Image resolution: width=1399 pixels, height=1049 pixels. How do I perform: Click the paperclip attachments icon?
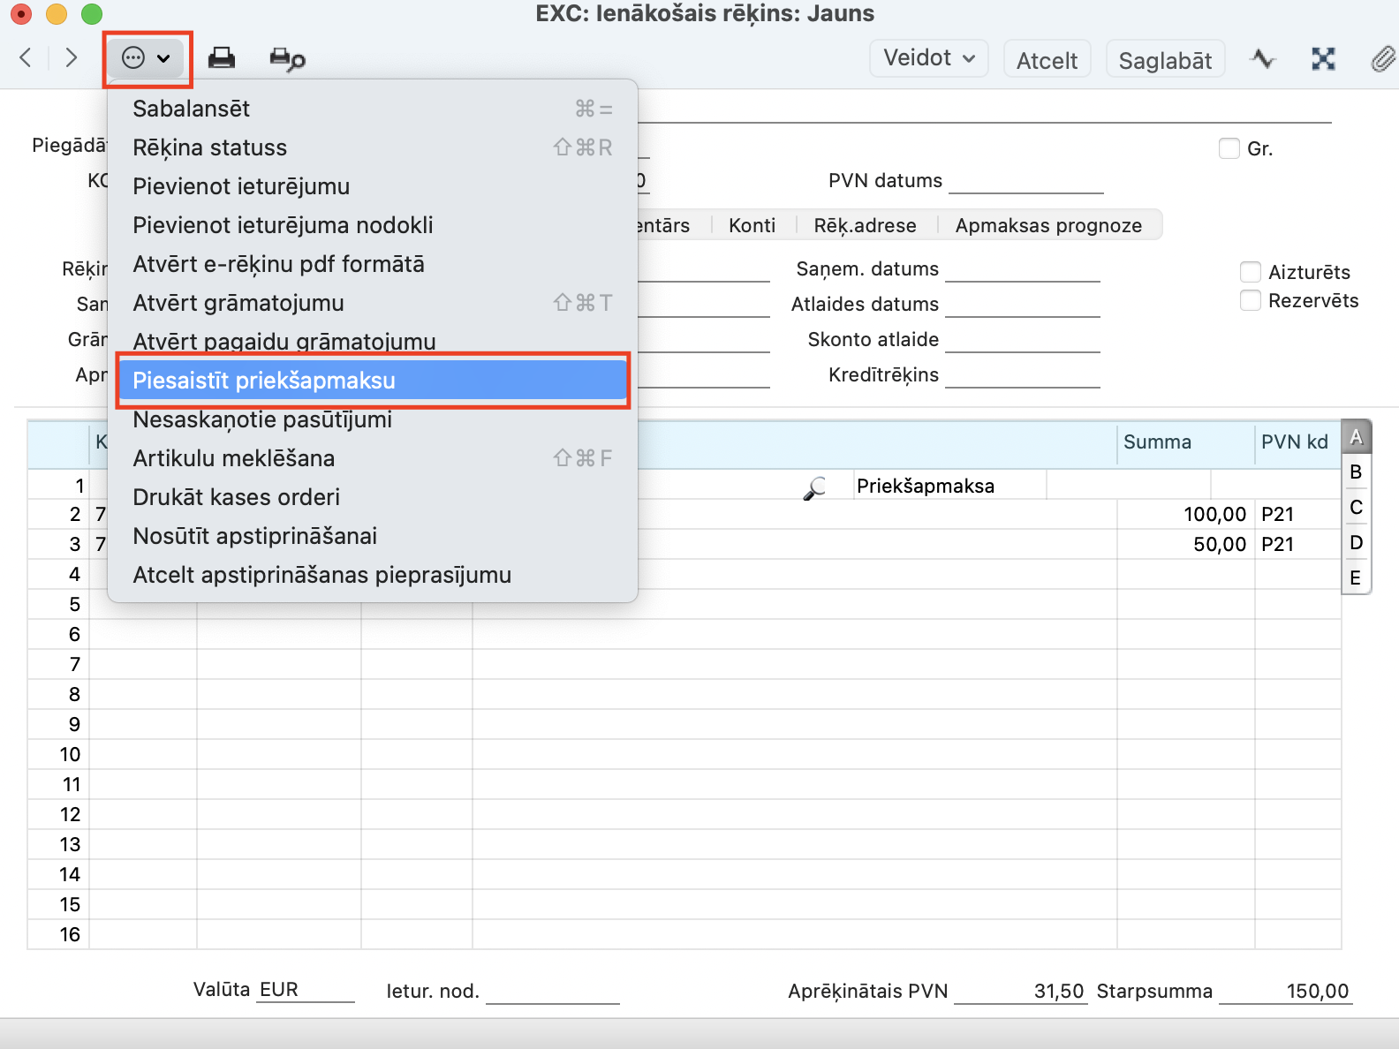tap(1382, 59)
